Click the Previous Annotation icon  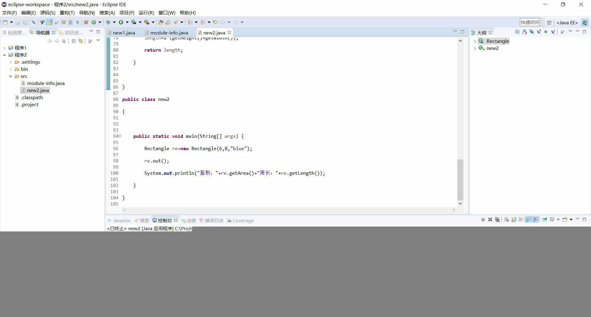coord(202,22)
